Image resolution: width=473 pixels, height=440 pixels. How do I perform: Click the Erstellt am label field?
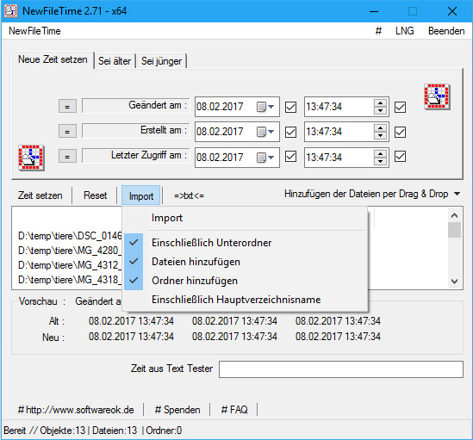click(136, 130)
